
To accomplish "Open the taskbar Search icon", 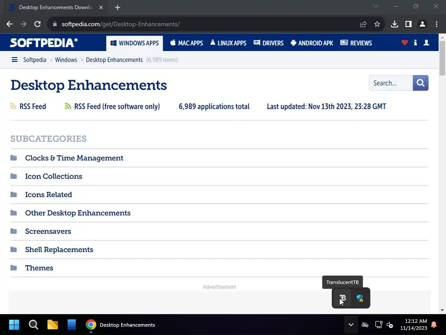I will click(33, 325).
